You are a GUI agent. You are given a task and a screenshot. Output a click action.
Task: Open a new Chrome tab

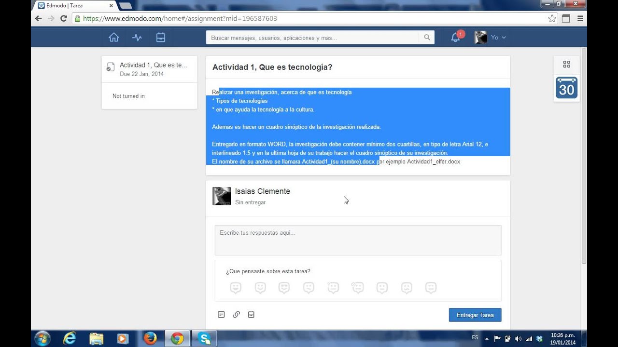[126, 6]
